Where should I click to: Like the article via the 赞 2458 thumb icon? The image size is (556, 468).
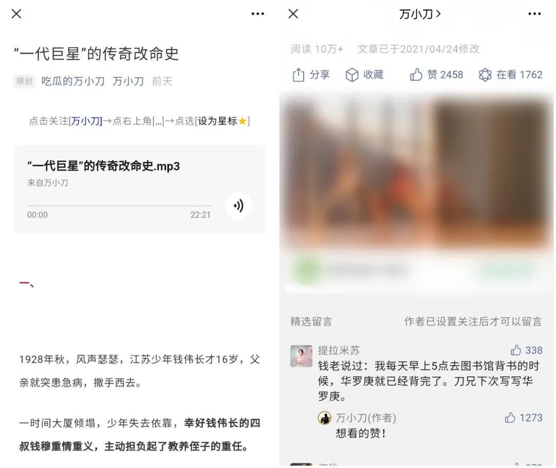tap(416, 75)
